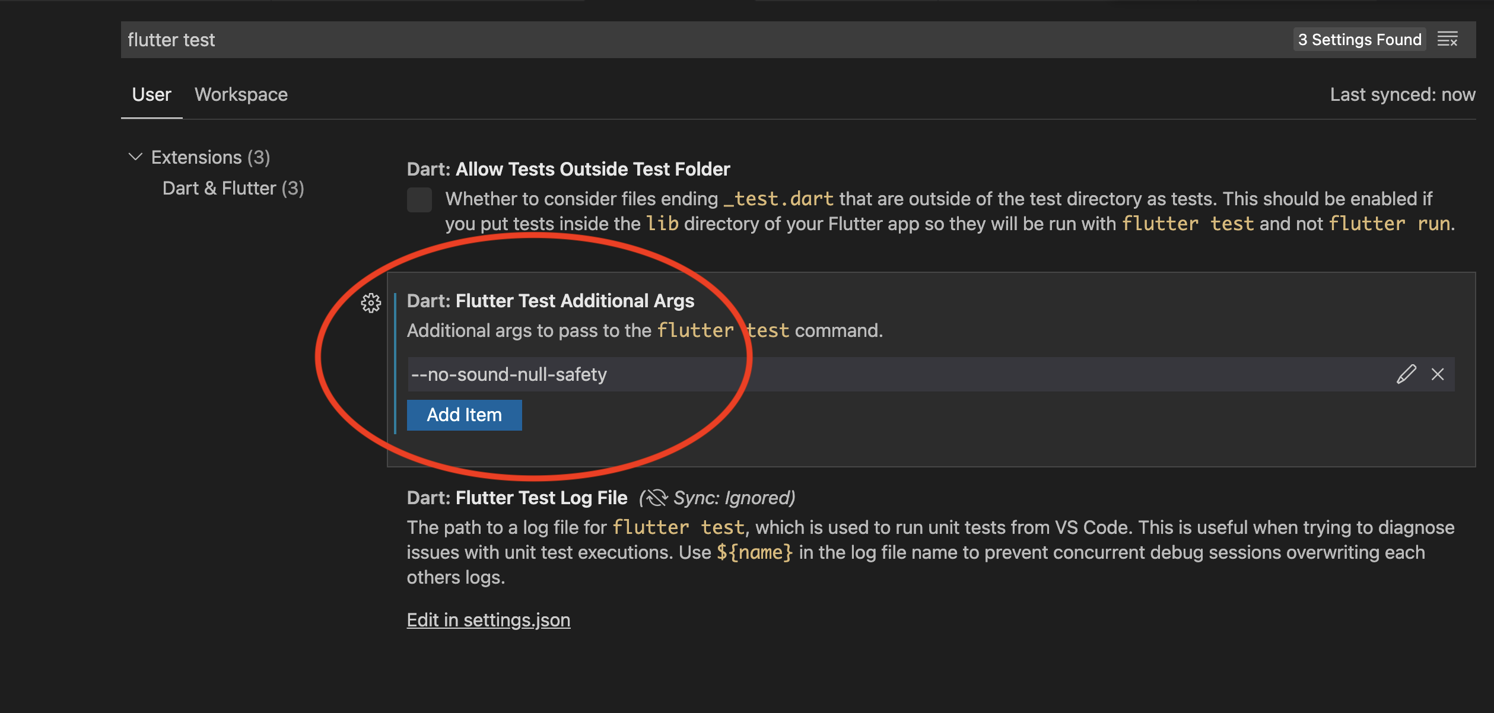Viewport: 1494px width, 713px height.
Task: Remove the --no-sound-null-safety item with the X icon
Action: [1438, 374]
